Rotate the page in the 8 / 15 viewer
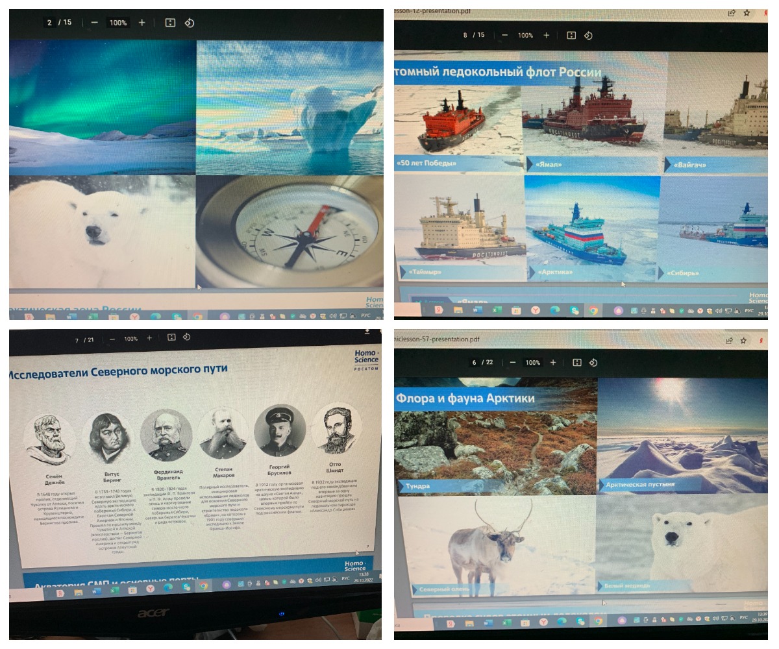 click(588, 36)
